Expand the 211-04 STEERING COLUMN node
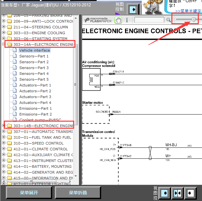 point(4,26)
